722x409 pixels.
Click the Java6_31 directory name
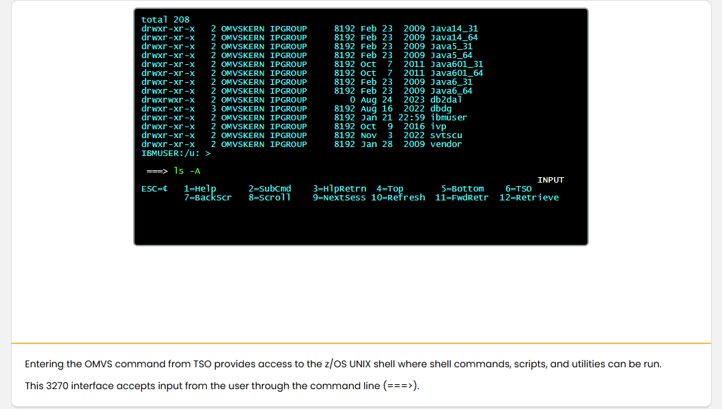452,82
